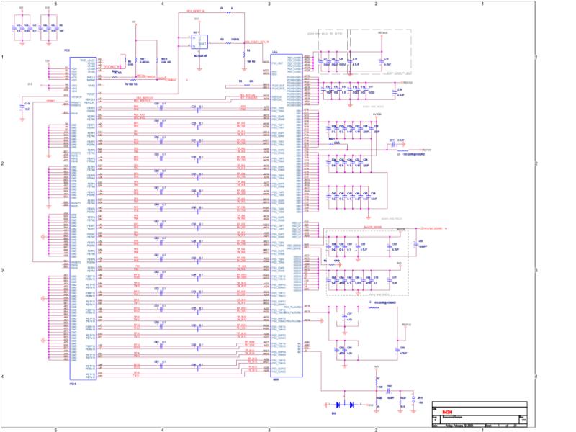Select the vertical pull-down resistor below the reset output

click(244, 55)
